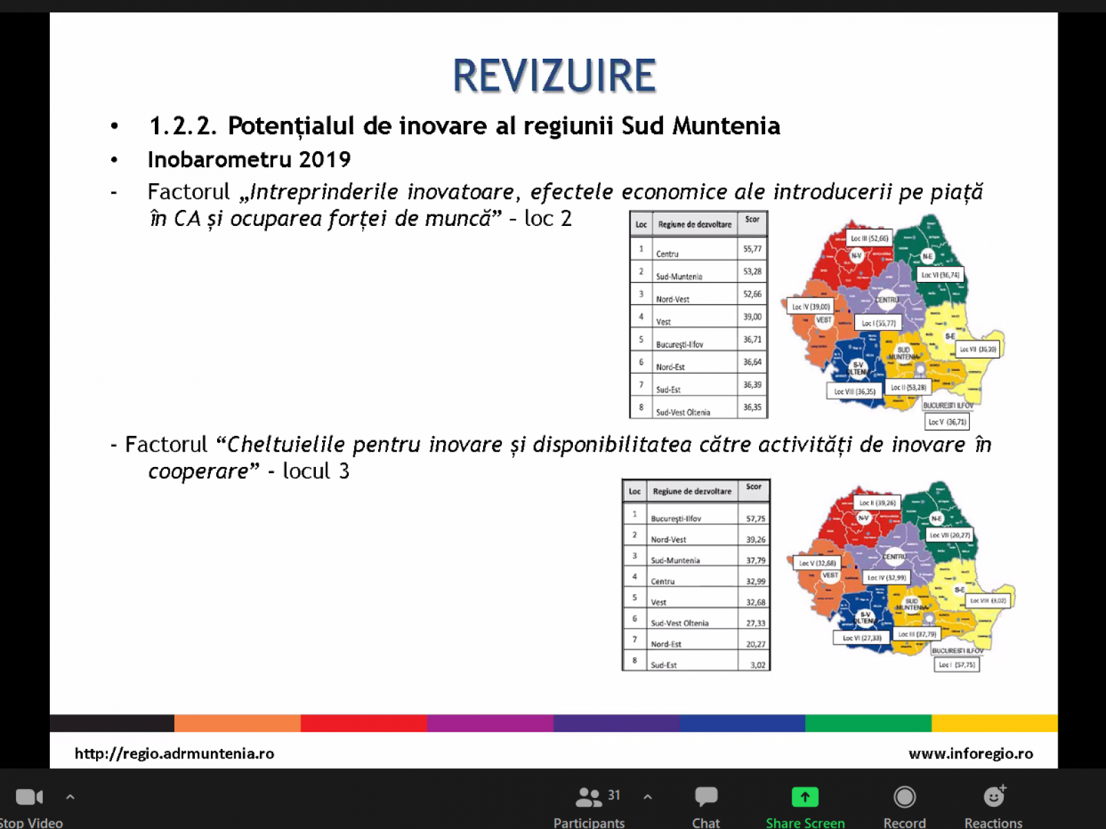Click the yellow segment of color strip
1106x829 pixels.
[x=995, y=723]
